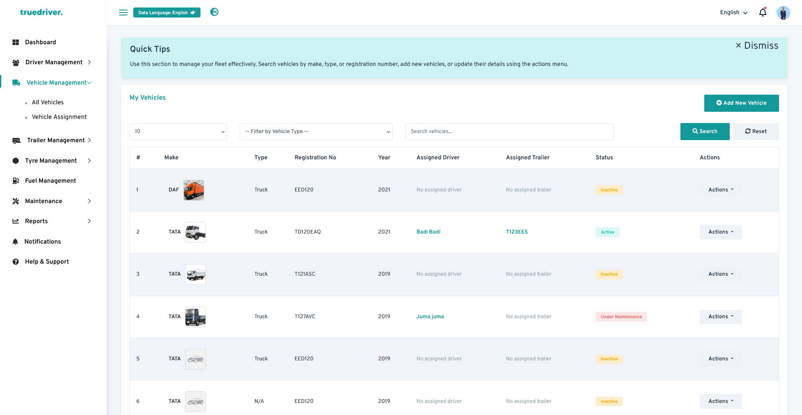Expand the Driver Management menu
The height and width of the screenshot is (415, 802).
(x=54, y=62)
